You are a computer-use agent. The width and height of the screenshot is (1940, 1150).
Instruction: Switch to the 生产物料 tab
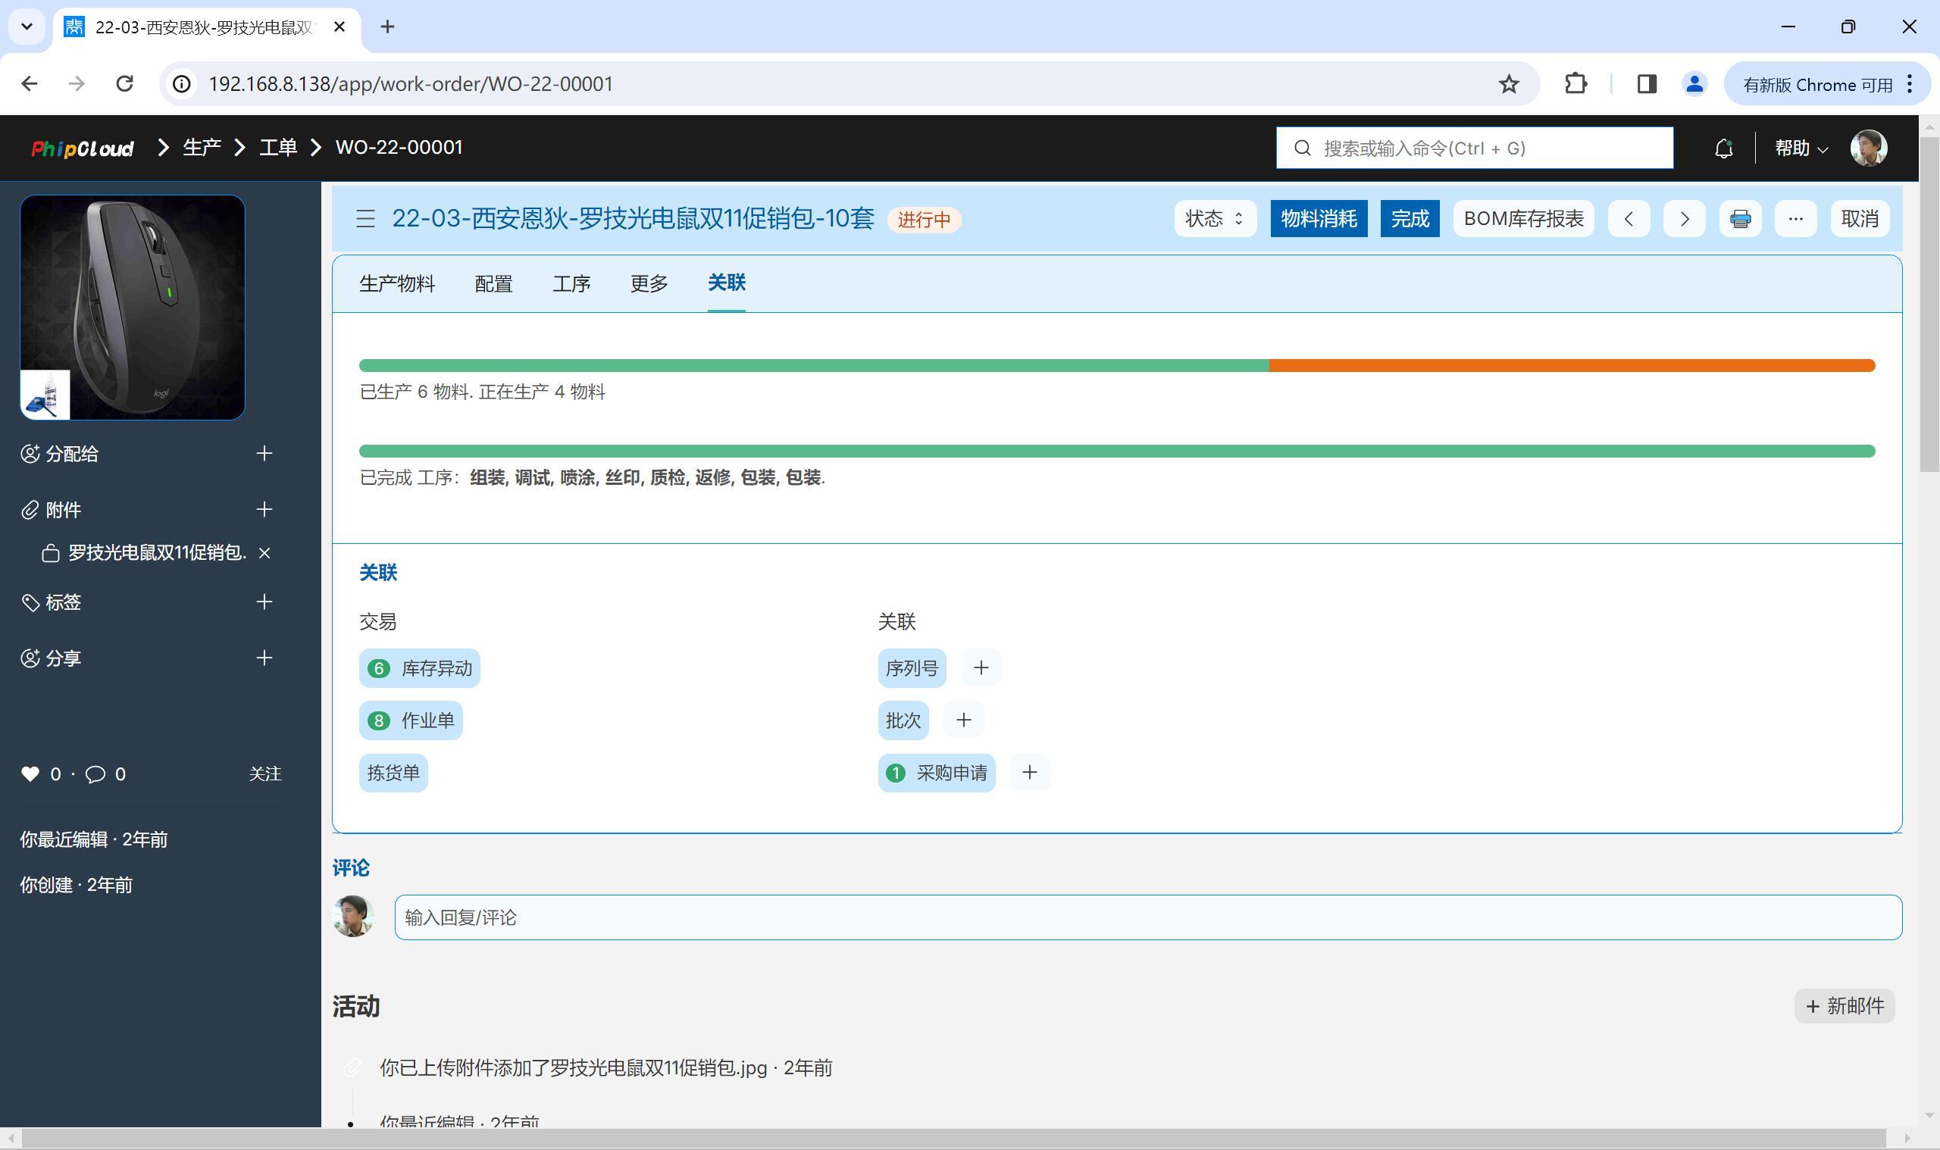click(397, 283)
